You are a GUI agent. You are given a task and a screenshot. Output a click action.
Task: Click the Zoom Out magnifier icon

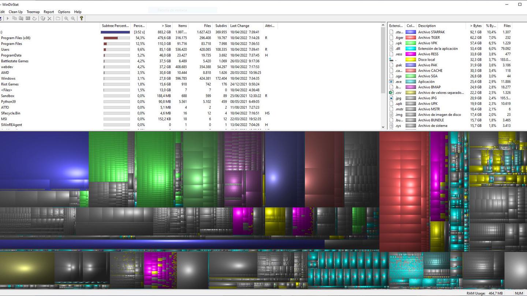click(73, 18)
